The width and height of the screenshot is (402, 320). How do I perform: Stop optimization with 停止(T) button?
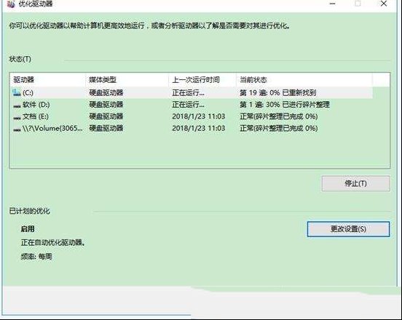356,183
